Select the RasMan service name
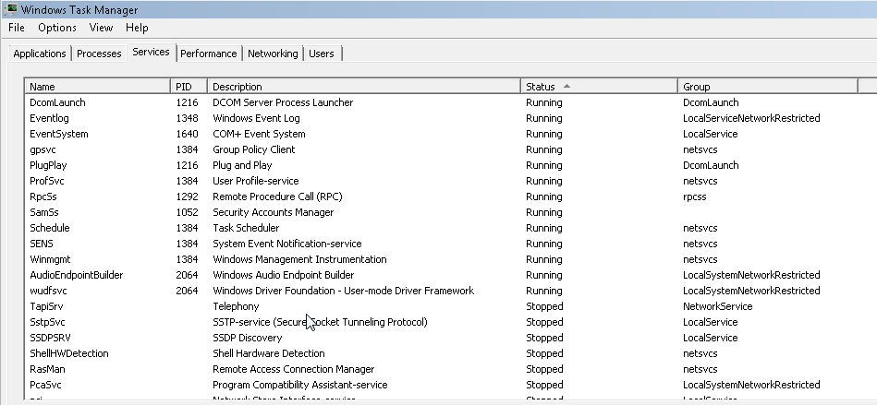This screenshot has height=405, width=877. 47,369
